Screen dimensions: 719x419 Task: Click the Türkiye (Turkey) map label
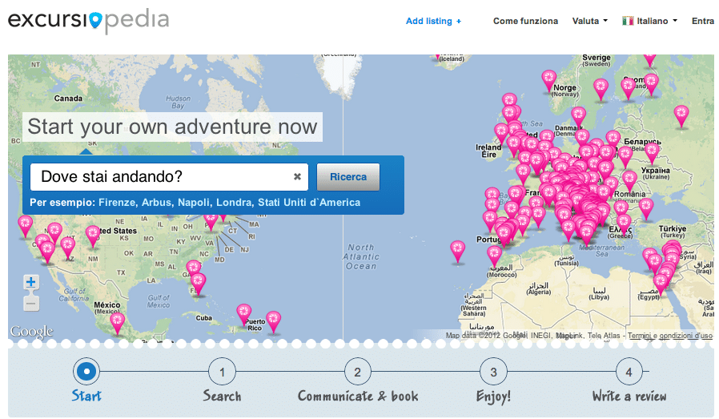tap(673, 232)
